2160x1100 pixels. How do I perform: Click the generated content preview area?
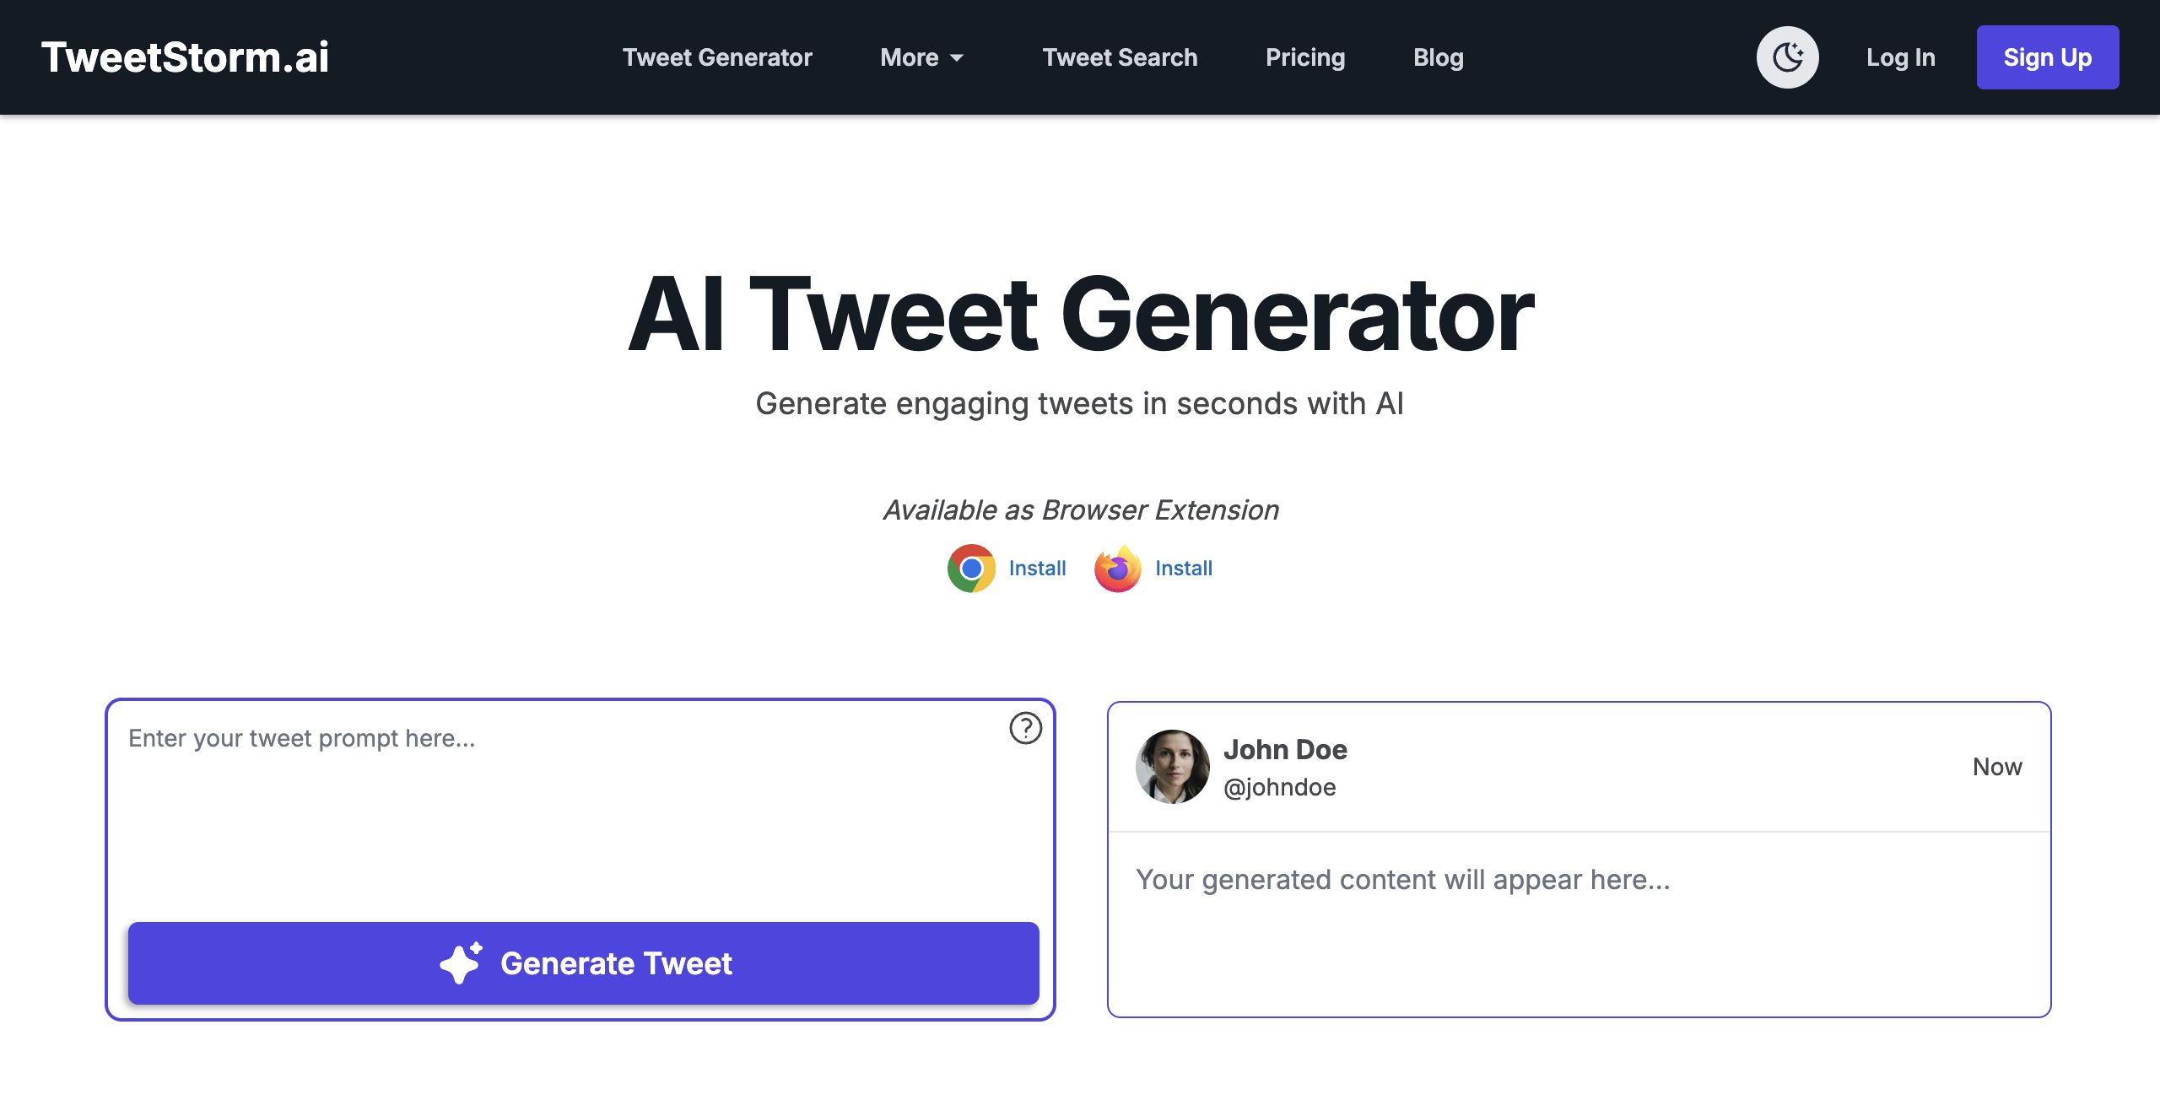(1578, 919)
